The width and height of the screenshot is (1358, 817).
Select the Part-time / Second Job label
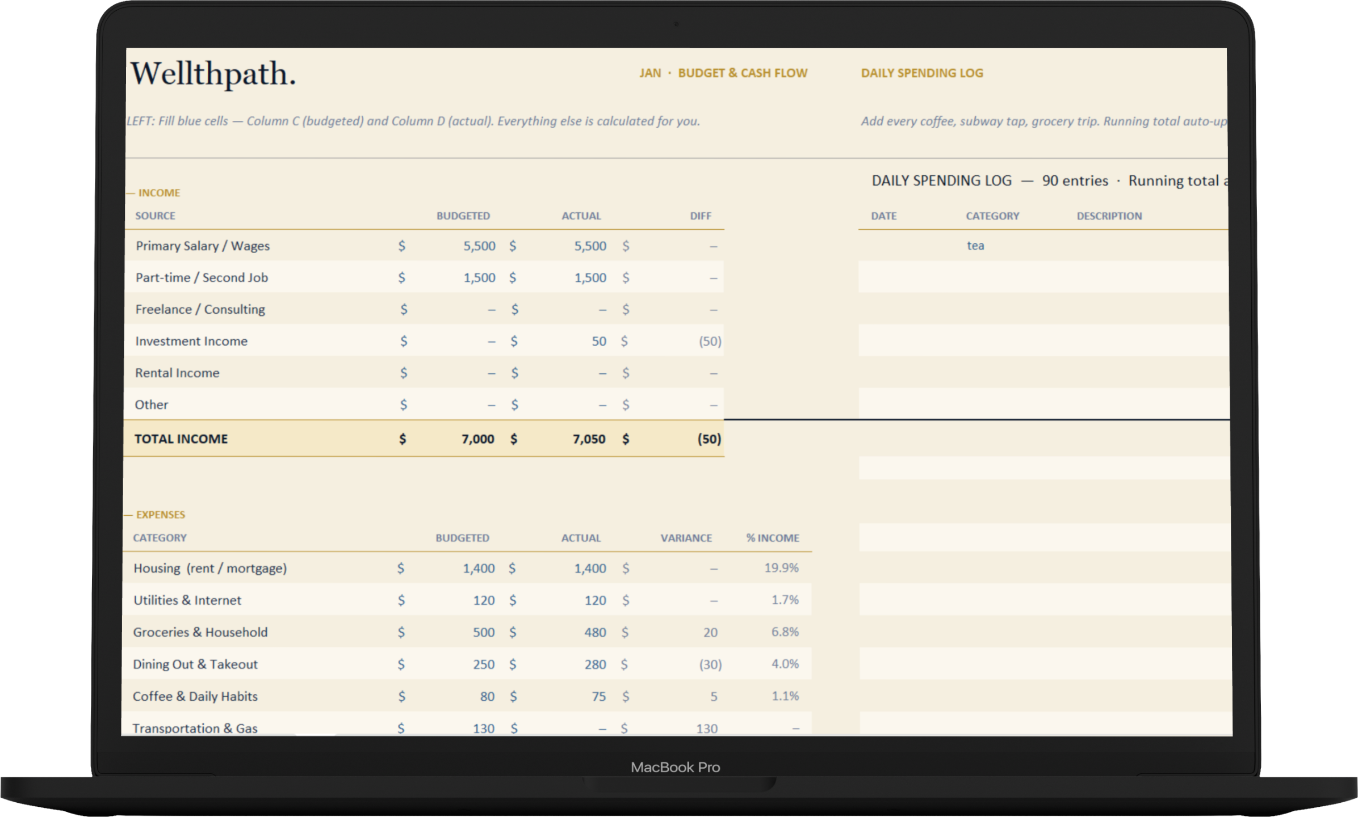pyautogui.click(x=202, y=277)
